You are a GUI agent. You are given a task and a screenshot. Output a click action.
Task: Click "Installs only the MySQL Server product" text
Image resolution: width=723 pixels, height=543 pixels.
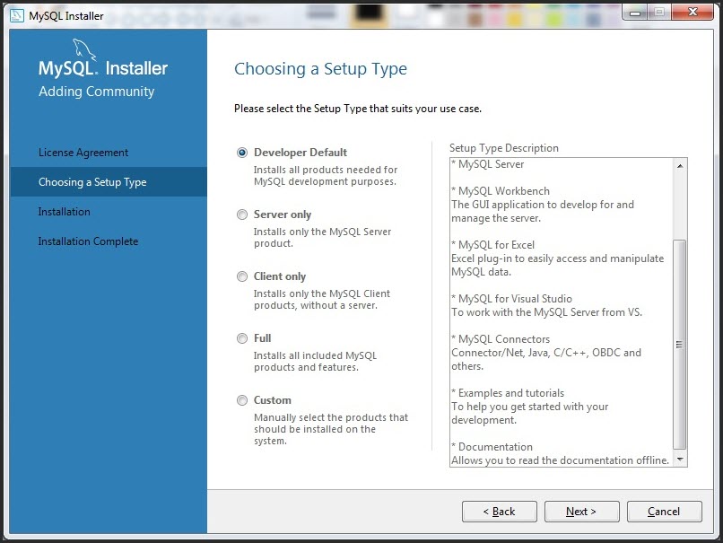tap(322, 238)
